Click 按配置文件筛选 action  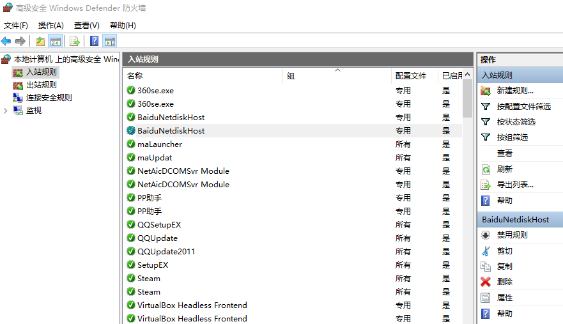(x=523, y=107)
